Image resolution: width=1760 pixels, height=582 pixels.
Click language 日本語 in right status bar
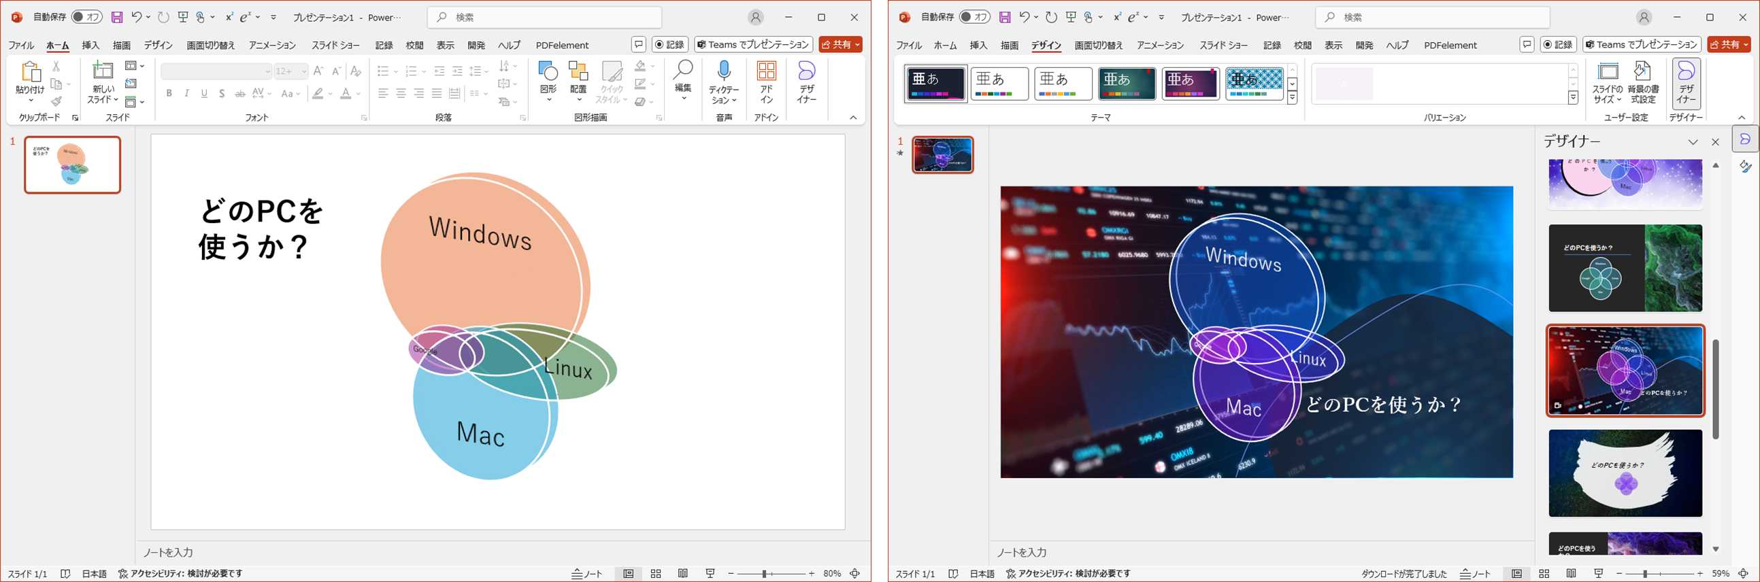(982, 574)
